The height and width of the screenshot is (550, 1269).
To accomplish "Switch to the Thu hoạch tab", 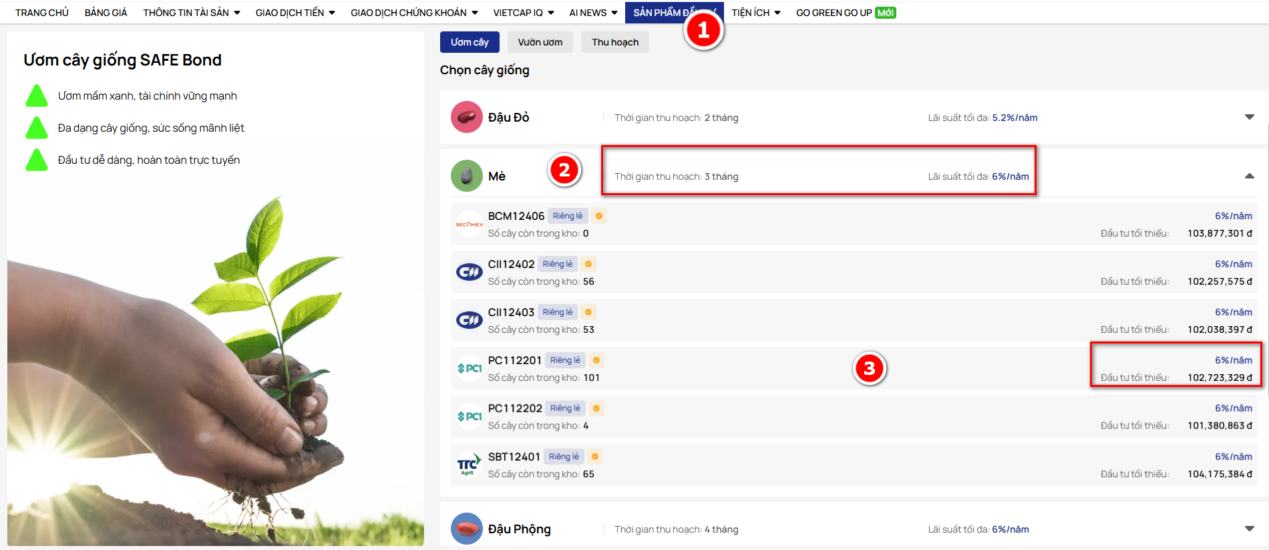I will point(615,42).
